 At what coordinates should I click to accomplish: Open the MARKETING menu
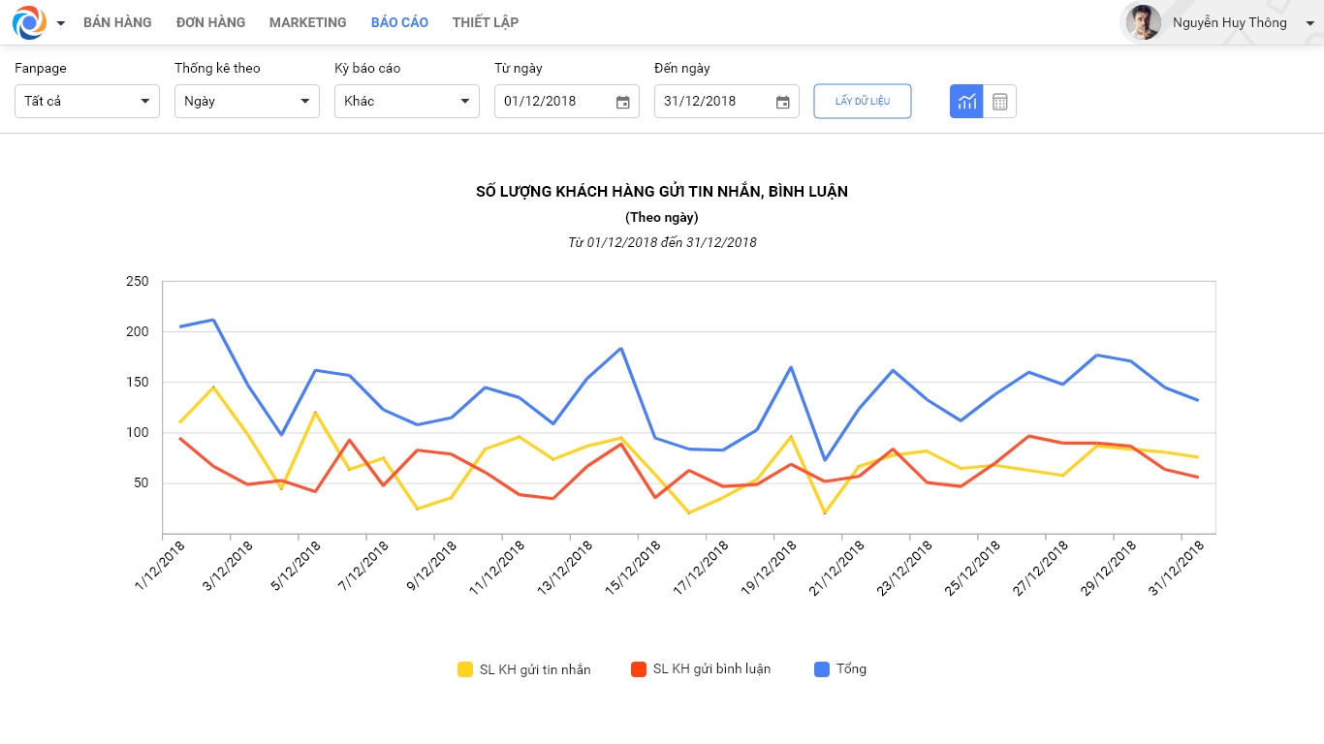pyautogui.click(x=307, y=22)
